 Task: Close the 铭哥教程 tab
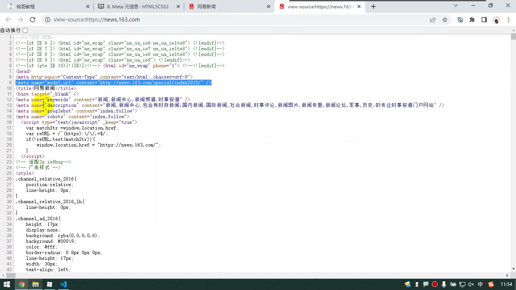tap(88, 6)
